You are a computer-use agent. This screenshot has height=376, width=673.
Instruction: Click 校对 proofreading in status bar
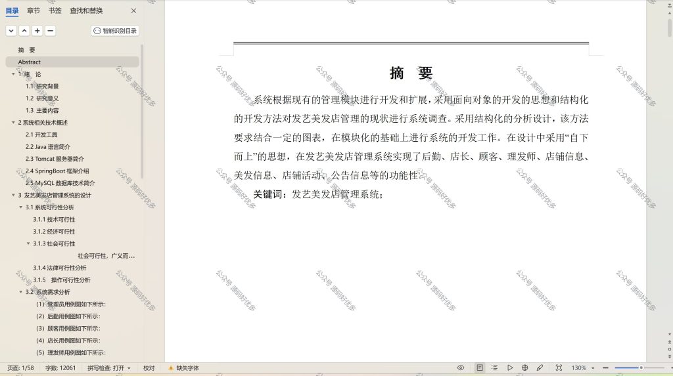pyautogui.click(x=149, y=368)
